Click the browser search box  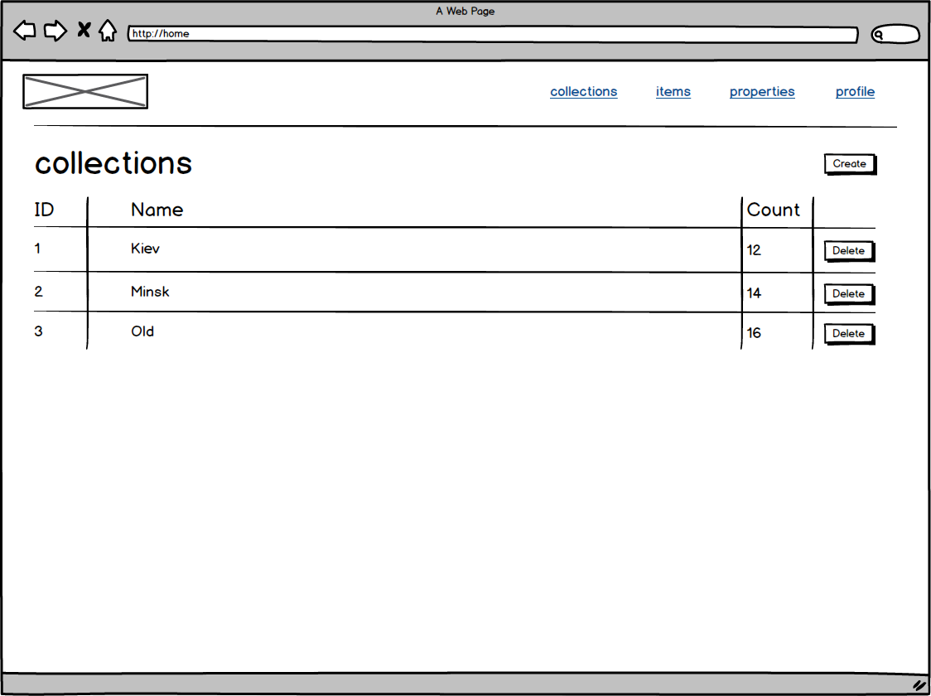coord(895,35)
